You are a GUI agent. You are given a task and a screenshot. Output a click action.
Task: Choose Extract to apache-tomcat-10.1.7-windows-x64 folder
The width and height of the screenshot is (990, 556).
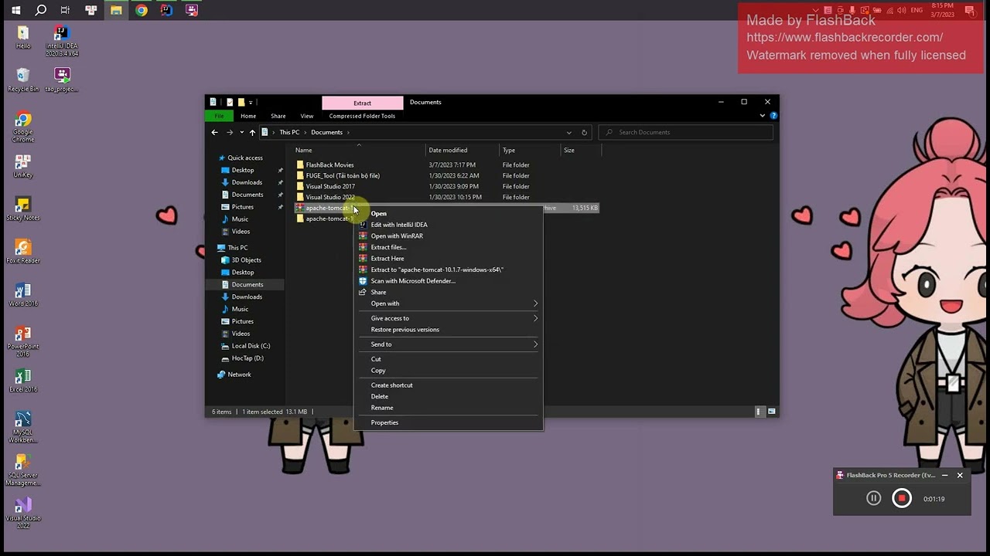449,270
